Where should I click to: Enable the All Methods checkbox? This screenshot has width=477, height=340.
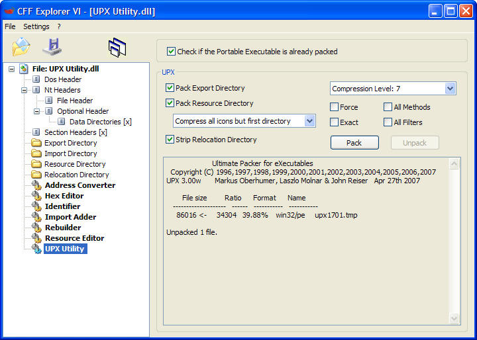388,107
